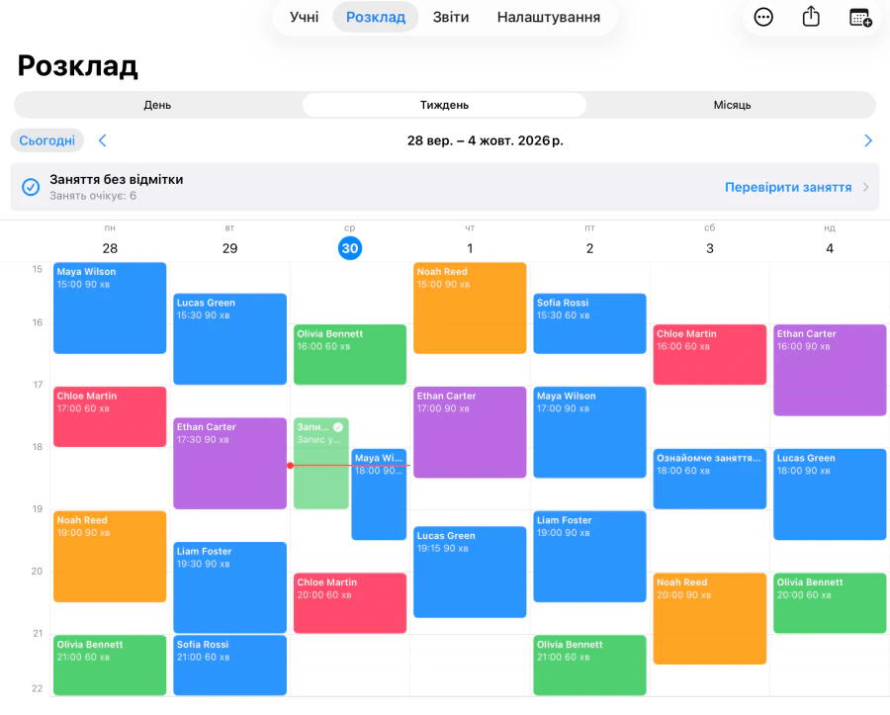890x715 pixels.
Task: Open Lucas Green 18:00 lesson on Sunday
Action: click(x=830, y=494)
